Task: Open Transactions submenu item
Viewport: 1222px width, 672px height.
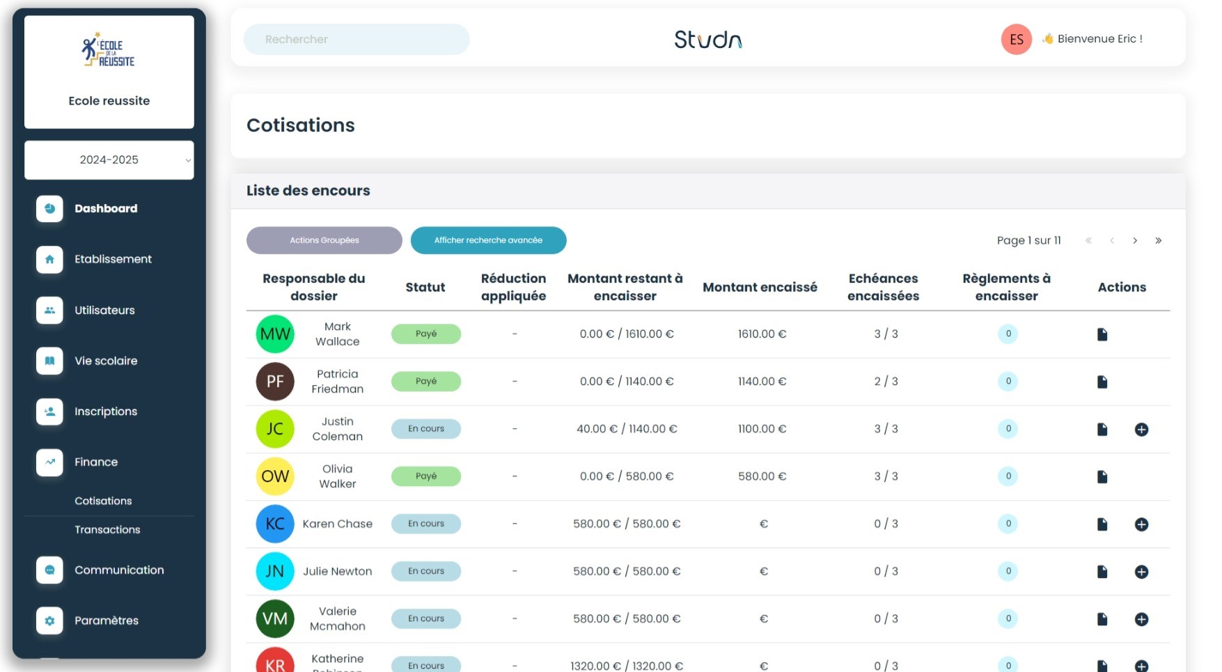Action: coord(107,529)
